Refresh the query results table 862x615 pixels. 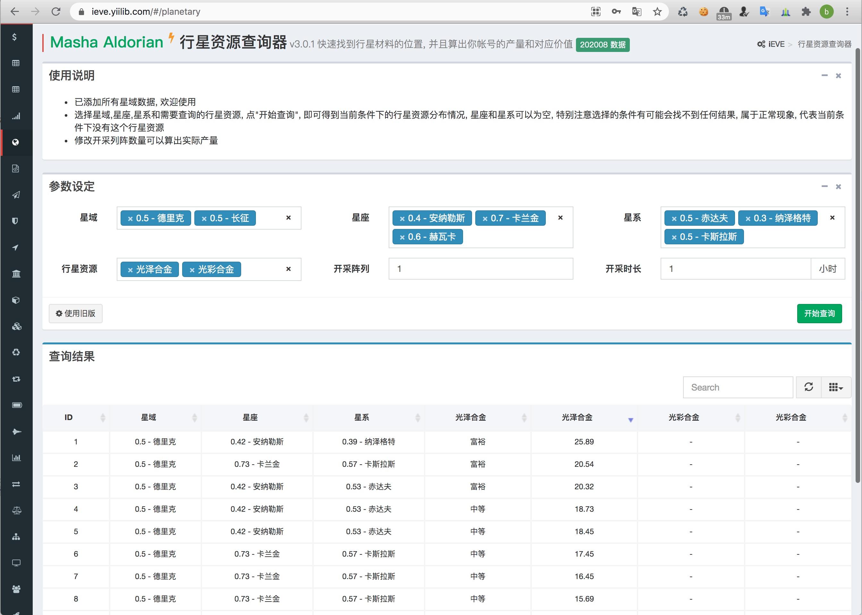click(x=808, y=387)
